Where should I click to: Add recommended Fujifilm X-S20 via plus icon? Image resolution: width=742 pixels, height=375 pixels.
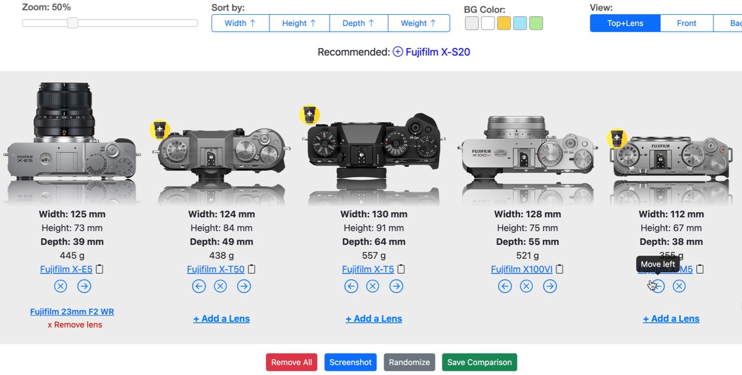(398, 52)
